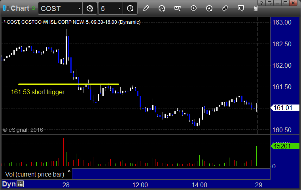Click the 29 date axis label

coord(259,185)
